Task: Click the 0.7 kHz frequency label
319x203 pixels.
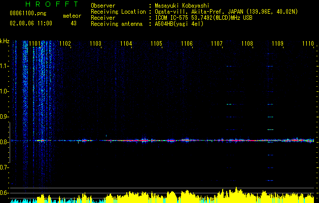Action: click(x=4, y=167)
